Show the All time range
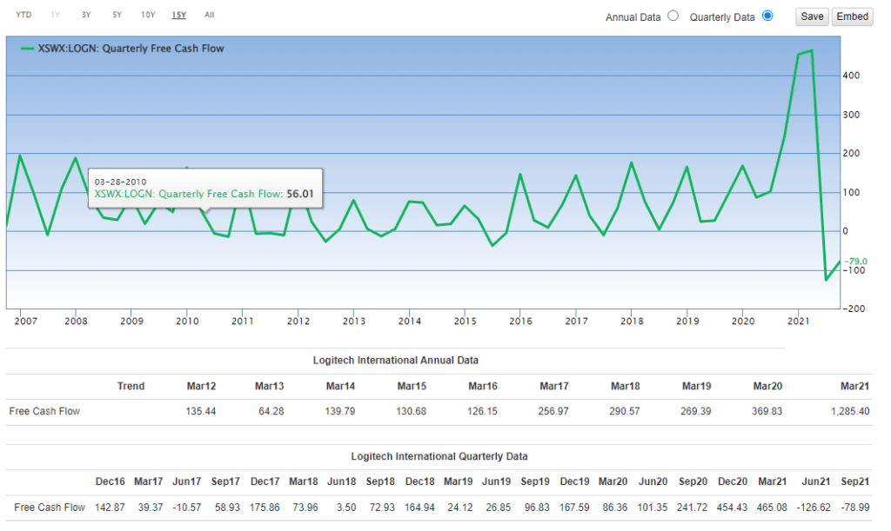The image size is (891, 531). (x=209, y=15)
